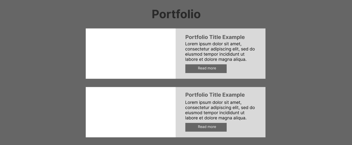
Task: Click top card's "labore et dolore magna aliqua" line
Action: (216, 59)
